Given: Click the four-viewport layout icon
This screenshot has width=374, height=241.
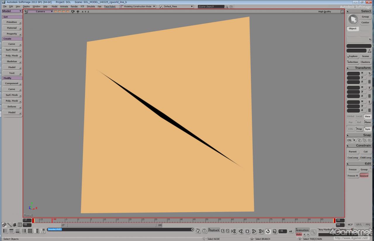Looking at the screenshot, I should tap(30, 231).
